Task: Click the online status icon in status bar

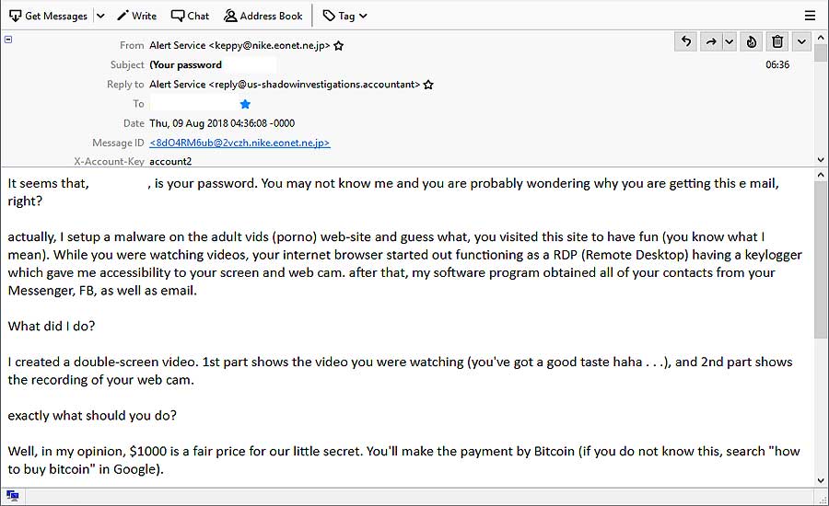Action: 12,496
